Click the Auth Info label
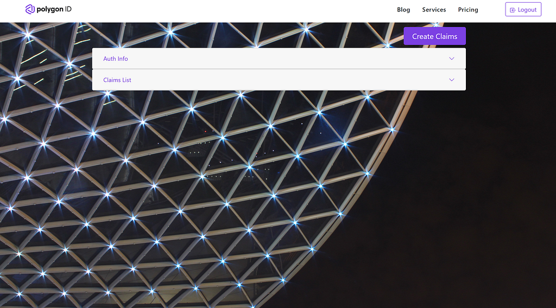Image resolution: width=556 pixels, height=308 pixels. [x=116, y=59]
